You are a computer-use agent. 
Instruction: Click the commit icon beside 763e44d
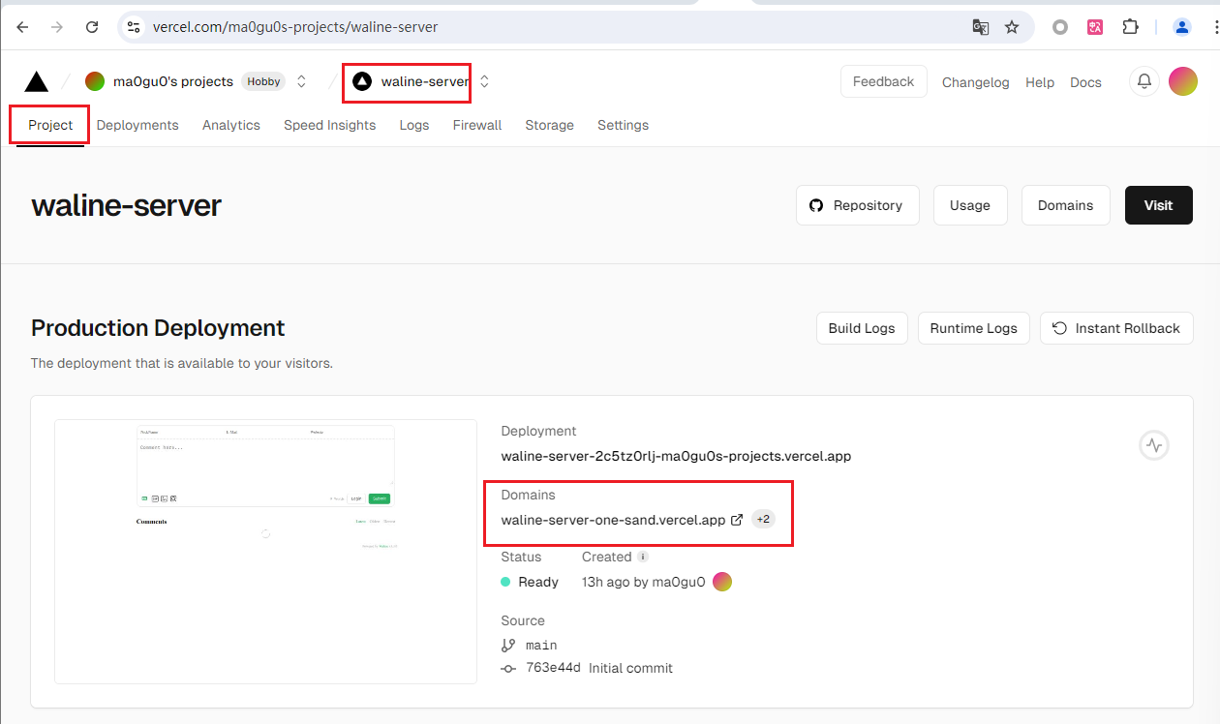[x=508, y=668]
